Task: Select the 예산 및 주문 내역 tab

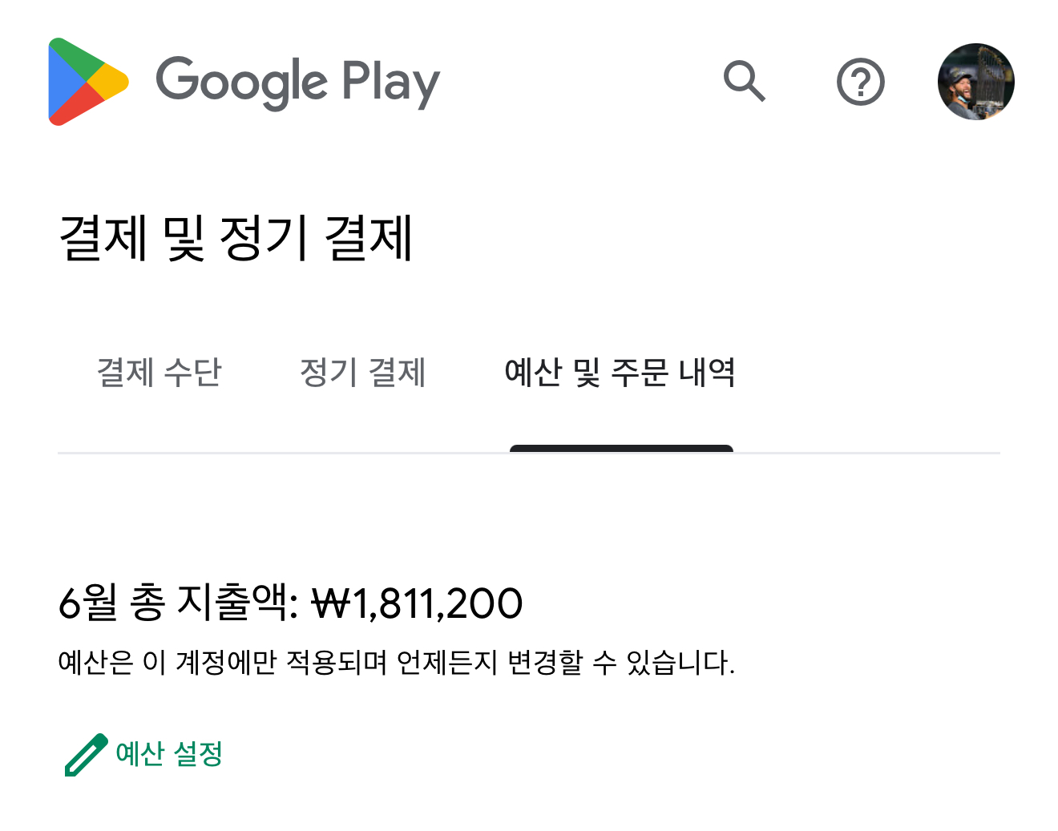Action: (620, 373)
